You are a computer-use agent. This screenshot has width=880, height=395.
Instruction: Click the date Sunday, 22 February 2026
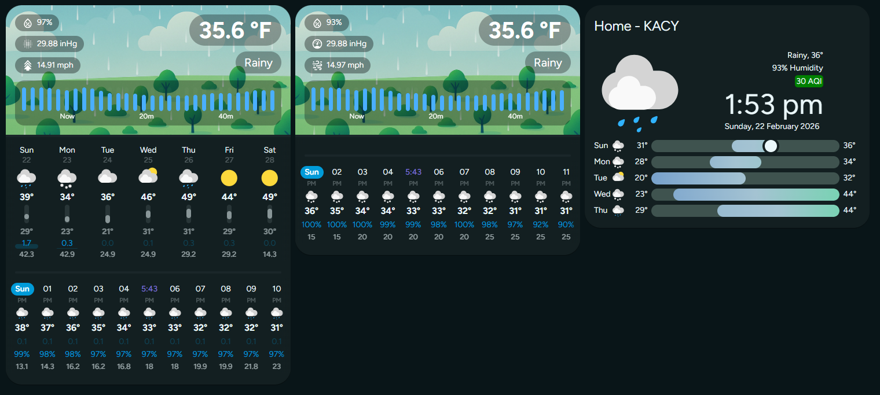tap(772, 126)
